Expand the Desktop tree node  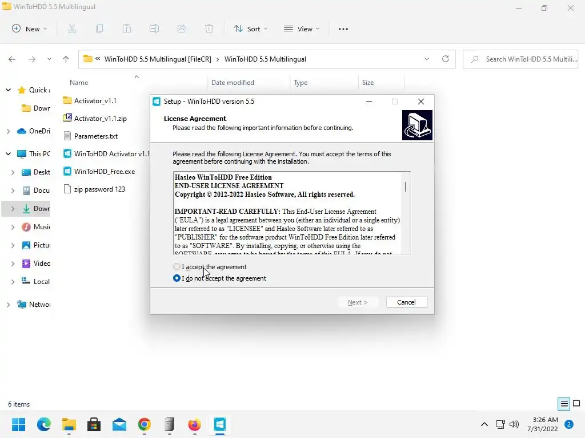[13, 172]
